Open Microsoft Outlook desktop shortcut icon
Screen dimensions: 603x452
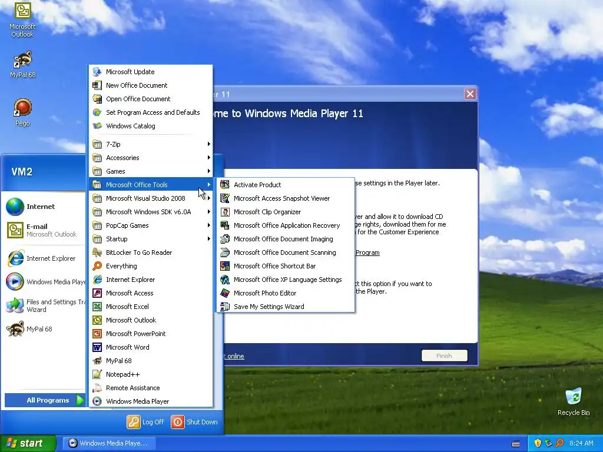click(22, 20)
